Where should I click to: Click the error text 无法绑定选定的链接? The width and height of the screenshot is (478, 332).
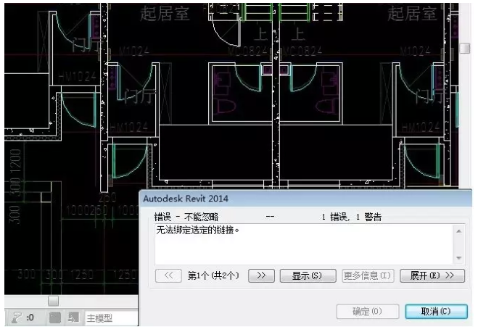coord(198,231)
